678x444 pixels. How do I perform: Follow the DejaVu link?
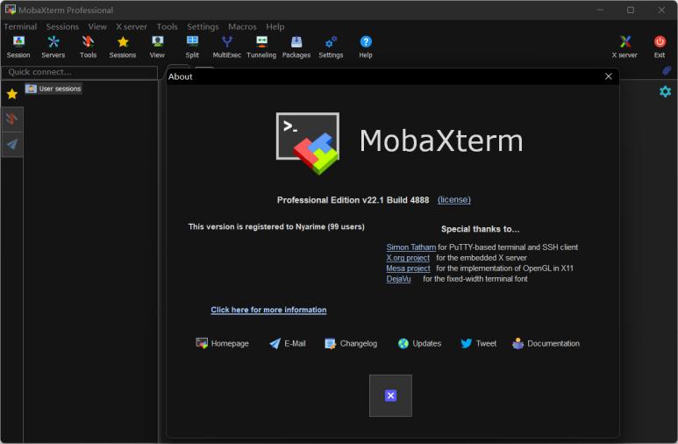tap(398, 279)
